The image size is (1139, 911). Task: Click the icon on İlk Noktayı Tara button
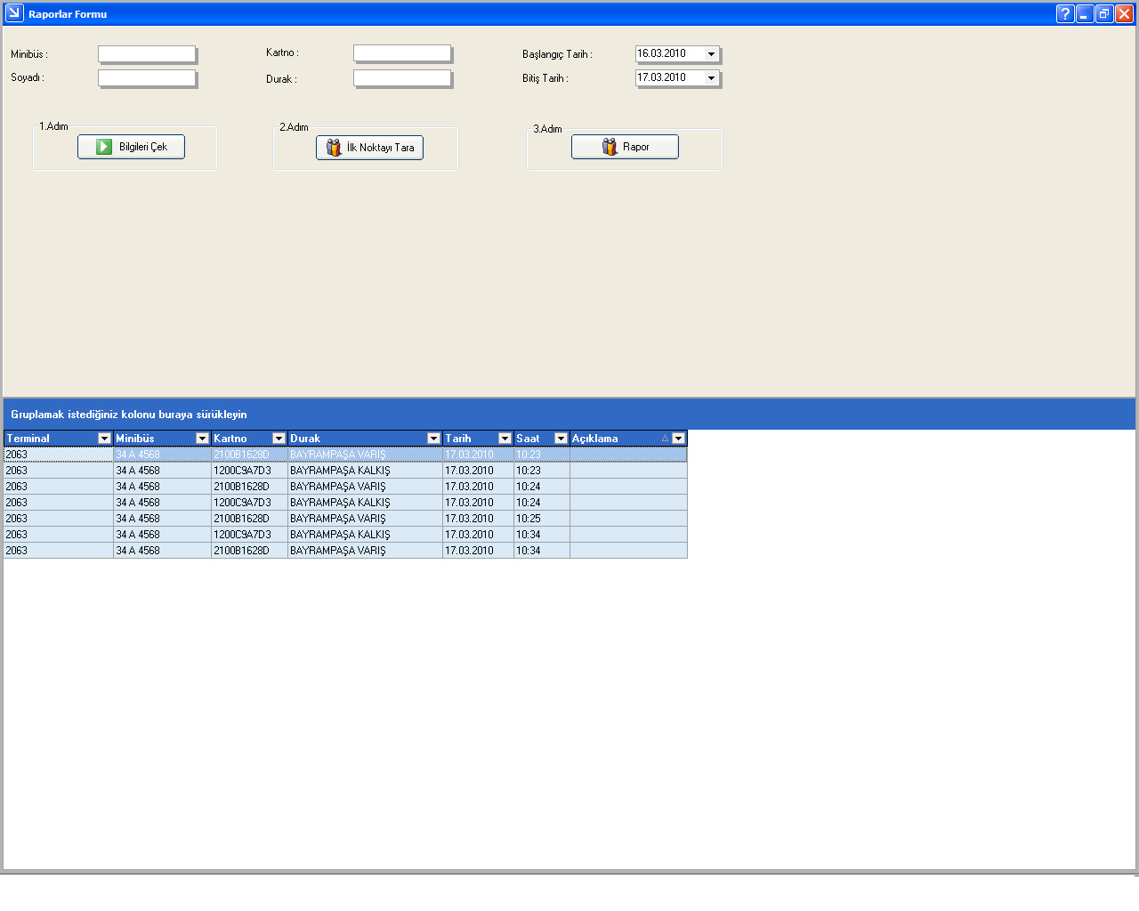point(333,148)
